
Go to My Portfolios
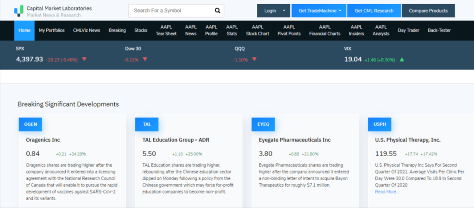pos(52,30)
